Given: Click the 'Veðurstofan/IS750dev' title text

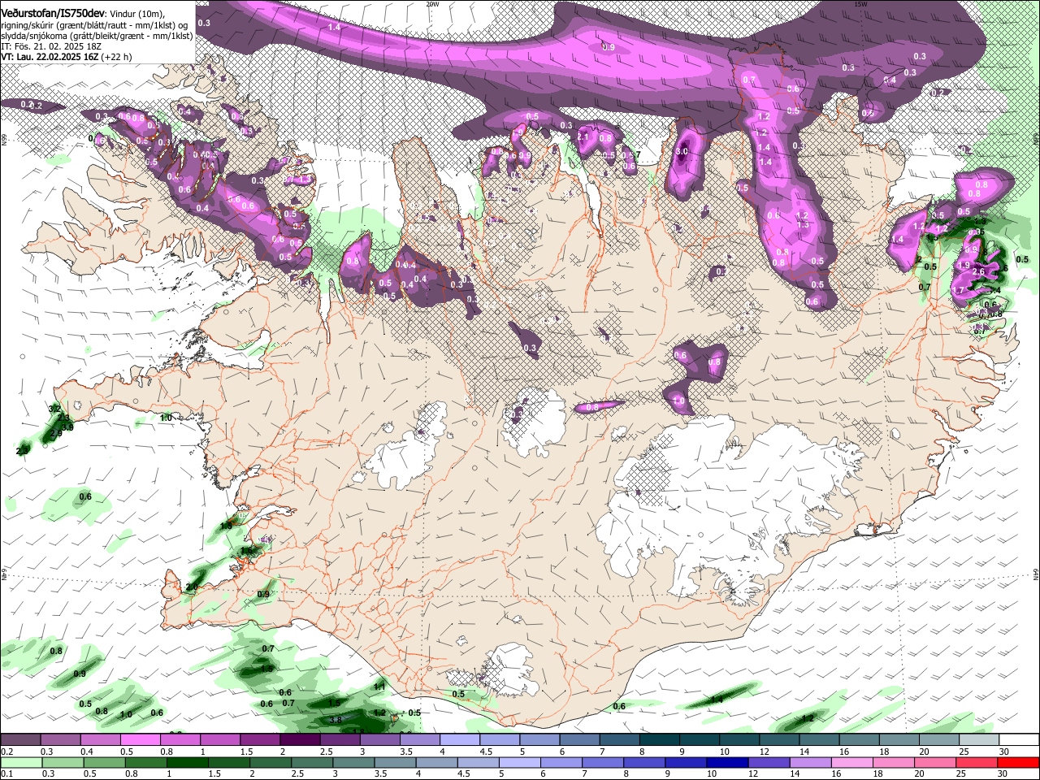Looking at the screenshot, I should [52, 13].
